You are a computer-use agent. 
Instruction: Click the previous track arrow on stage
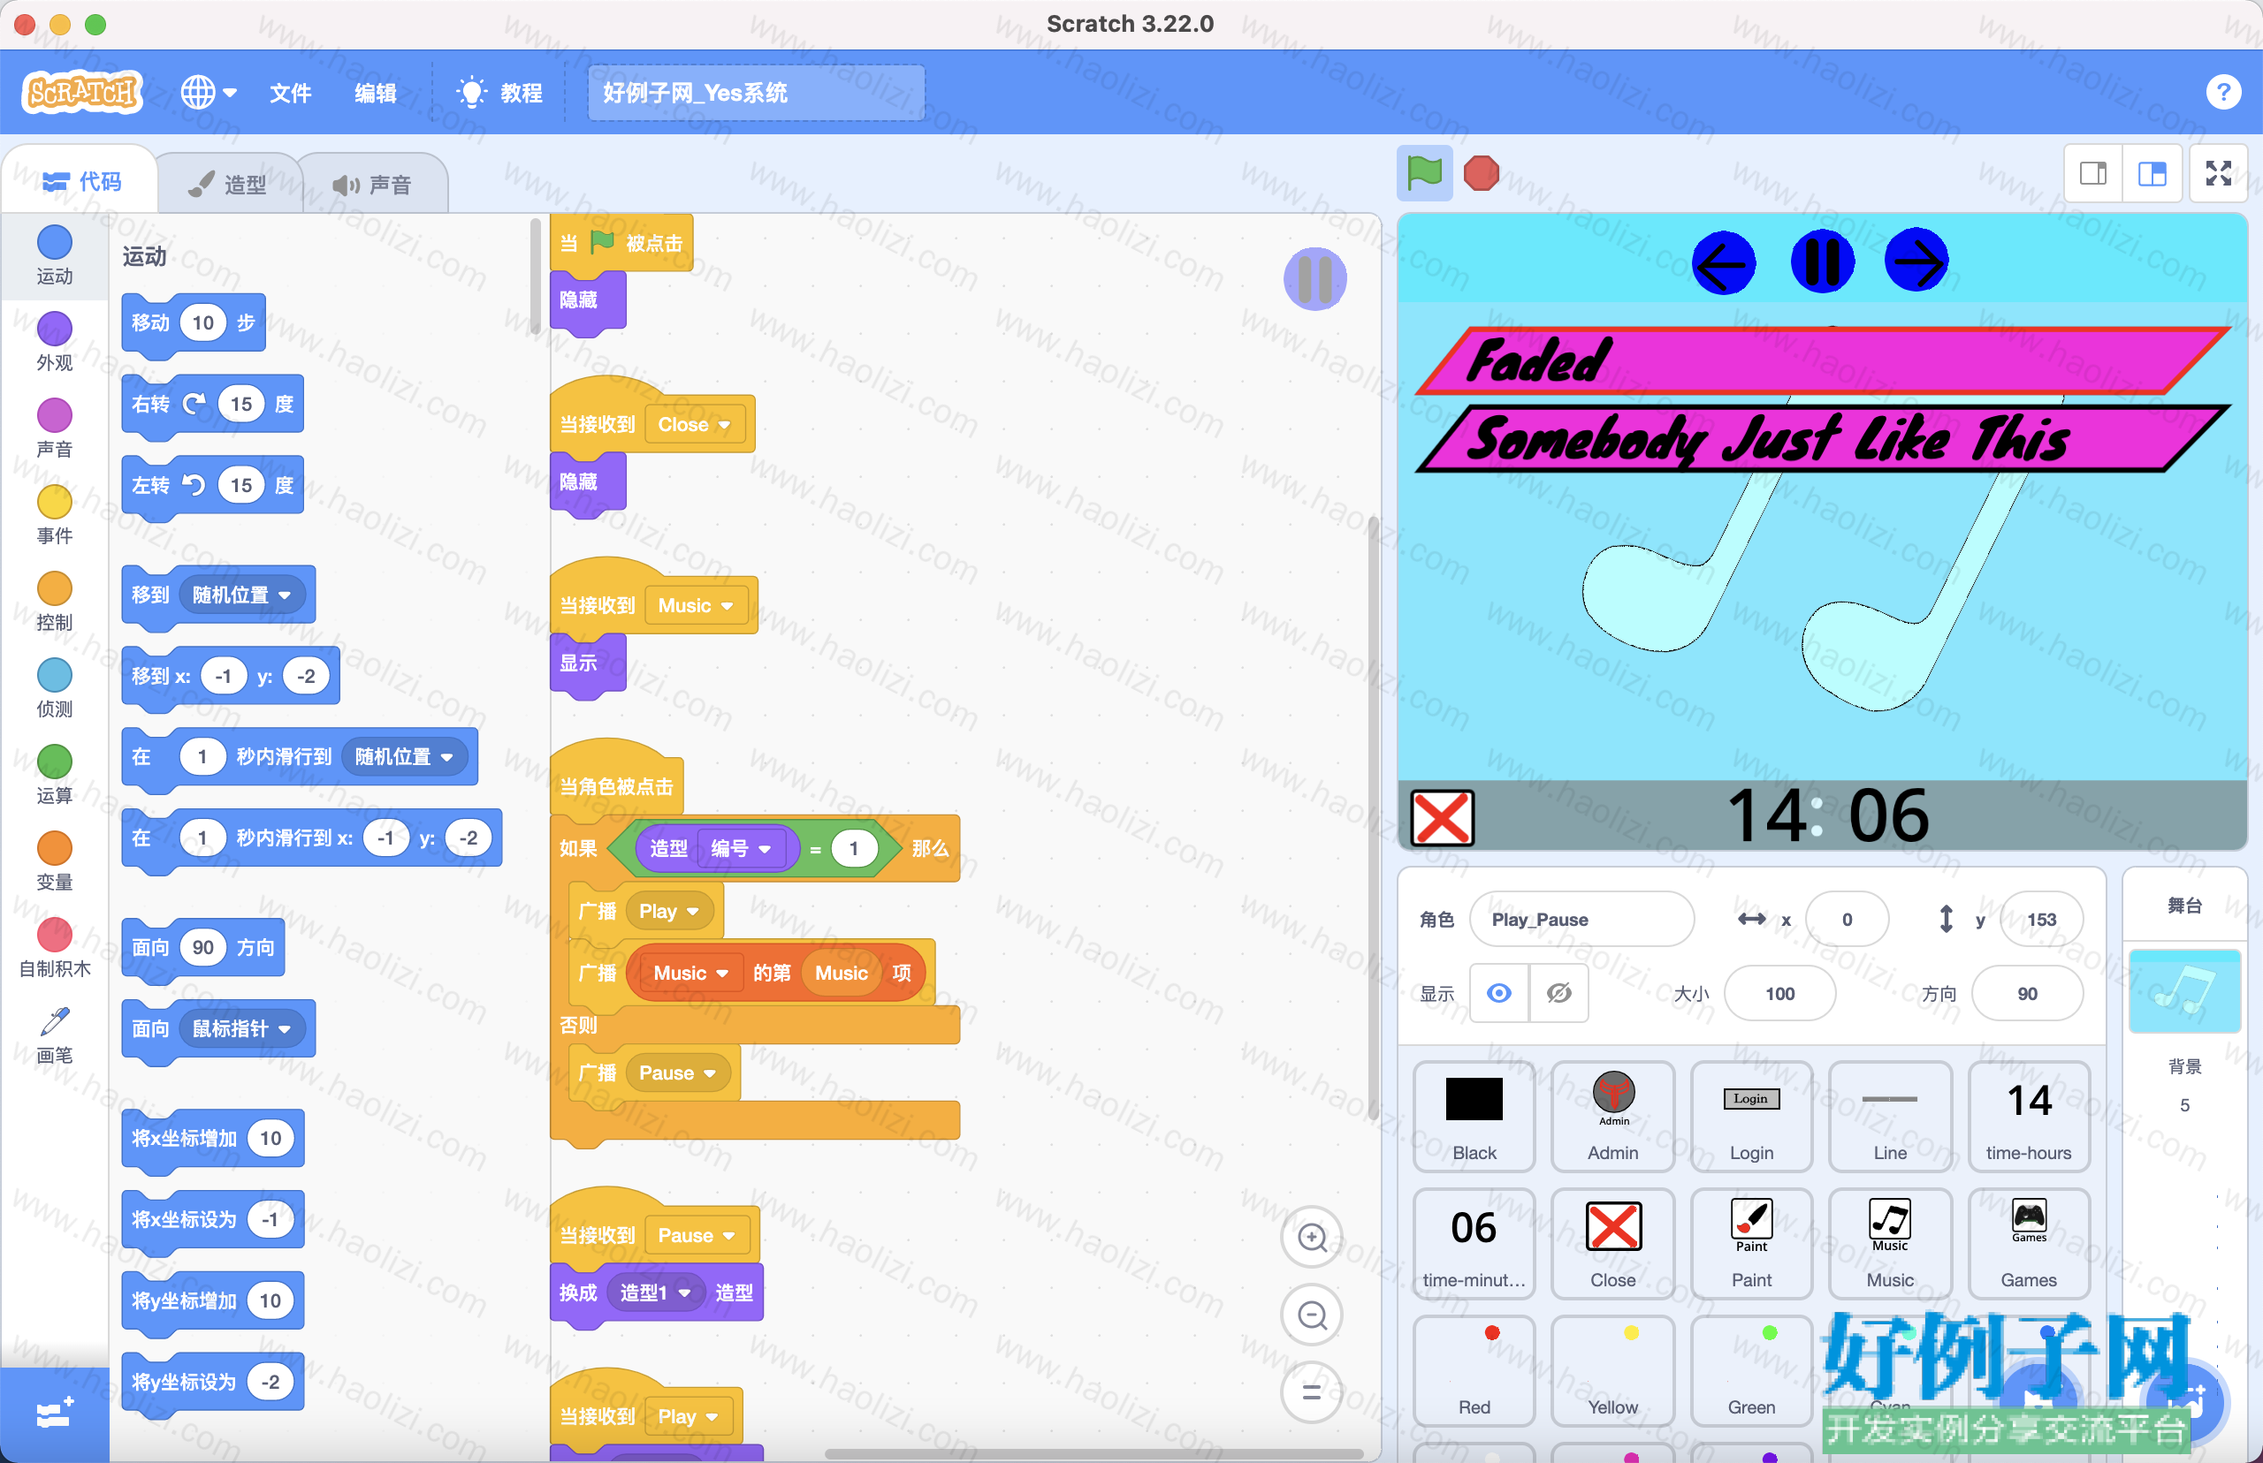pos(1723,263)
